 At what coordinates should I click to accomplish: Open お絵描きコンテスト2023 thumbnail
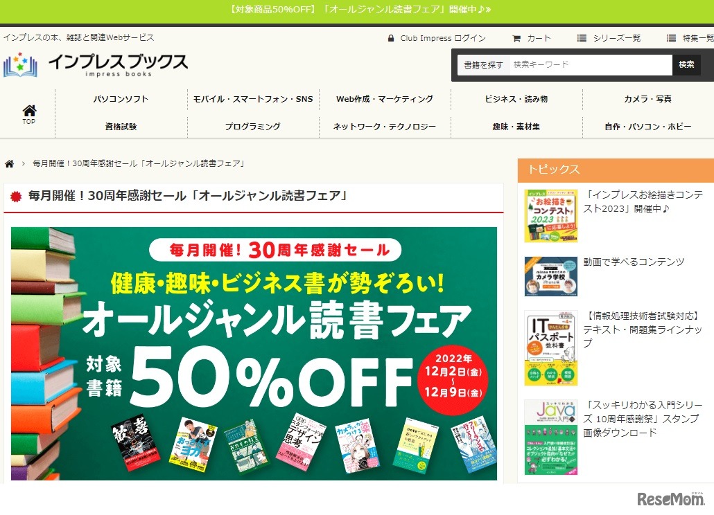tap(550, 216)
